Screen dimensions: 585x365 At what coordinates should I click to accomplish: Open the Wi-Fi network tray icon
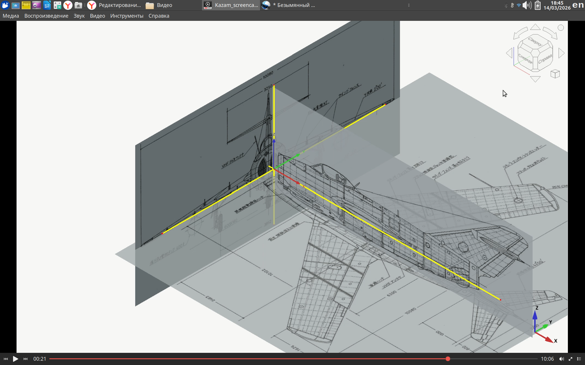point(519,5)
